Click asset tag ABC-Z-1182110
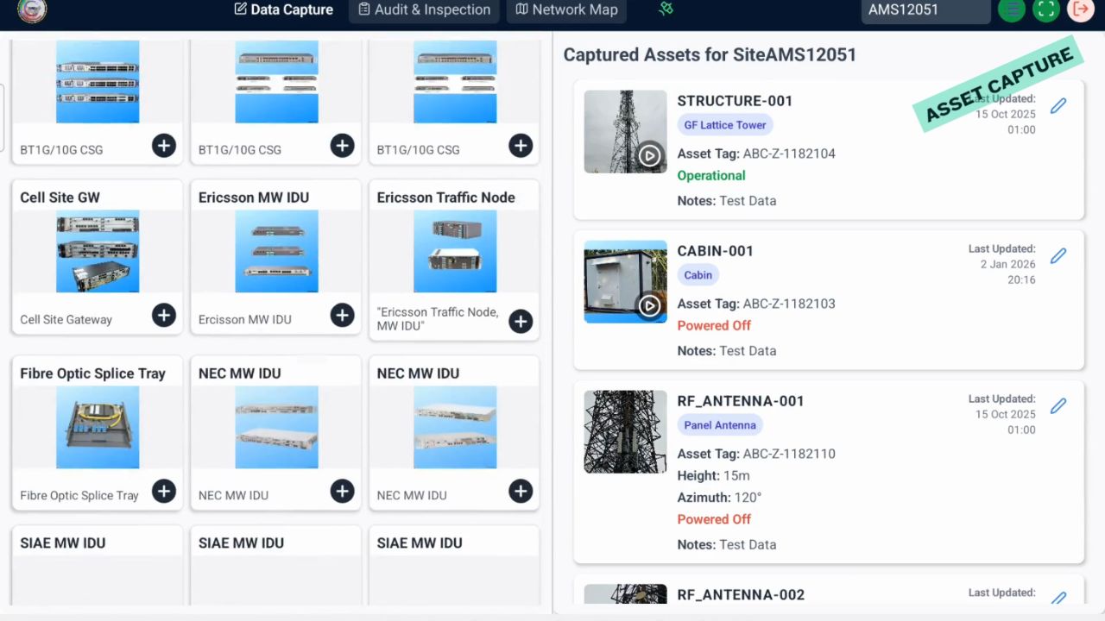 [x=789, y=454]
